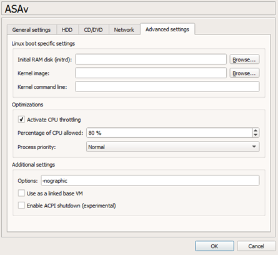278x255 pixels.
Task: Click the Process priority label
Action: coord(37,147)
